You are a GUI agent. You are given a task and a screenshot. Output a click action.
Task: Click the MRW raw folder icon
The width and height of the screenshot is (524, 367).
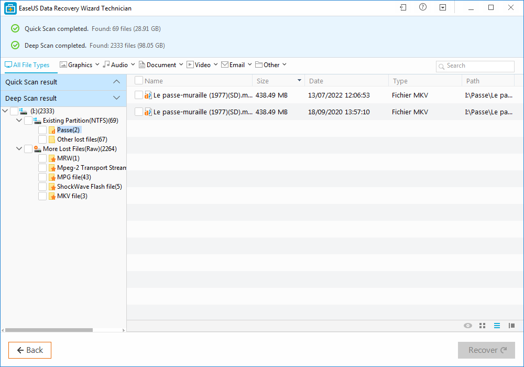(52, 158)
